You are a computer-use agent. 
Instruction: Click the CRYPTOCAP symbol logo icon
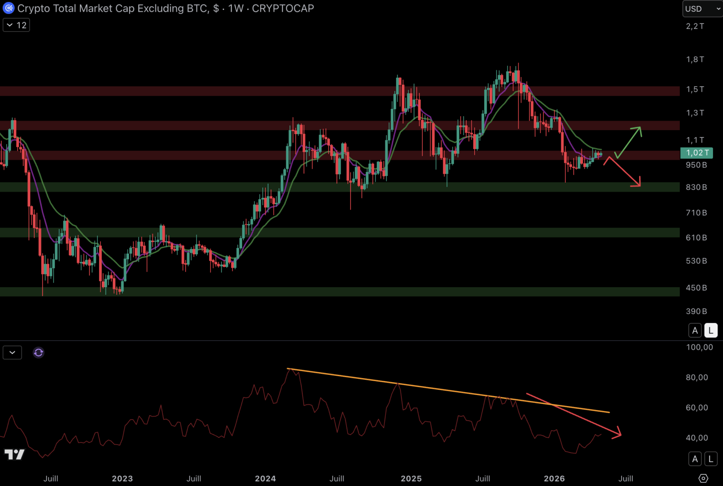tap(9, 8)
